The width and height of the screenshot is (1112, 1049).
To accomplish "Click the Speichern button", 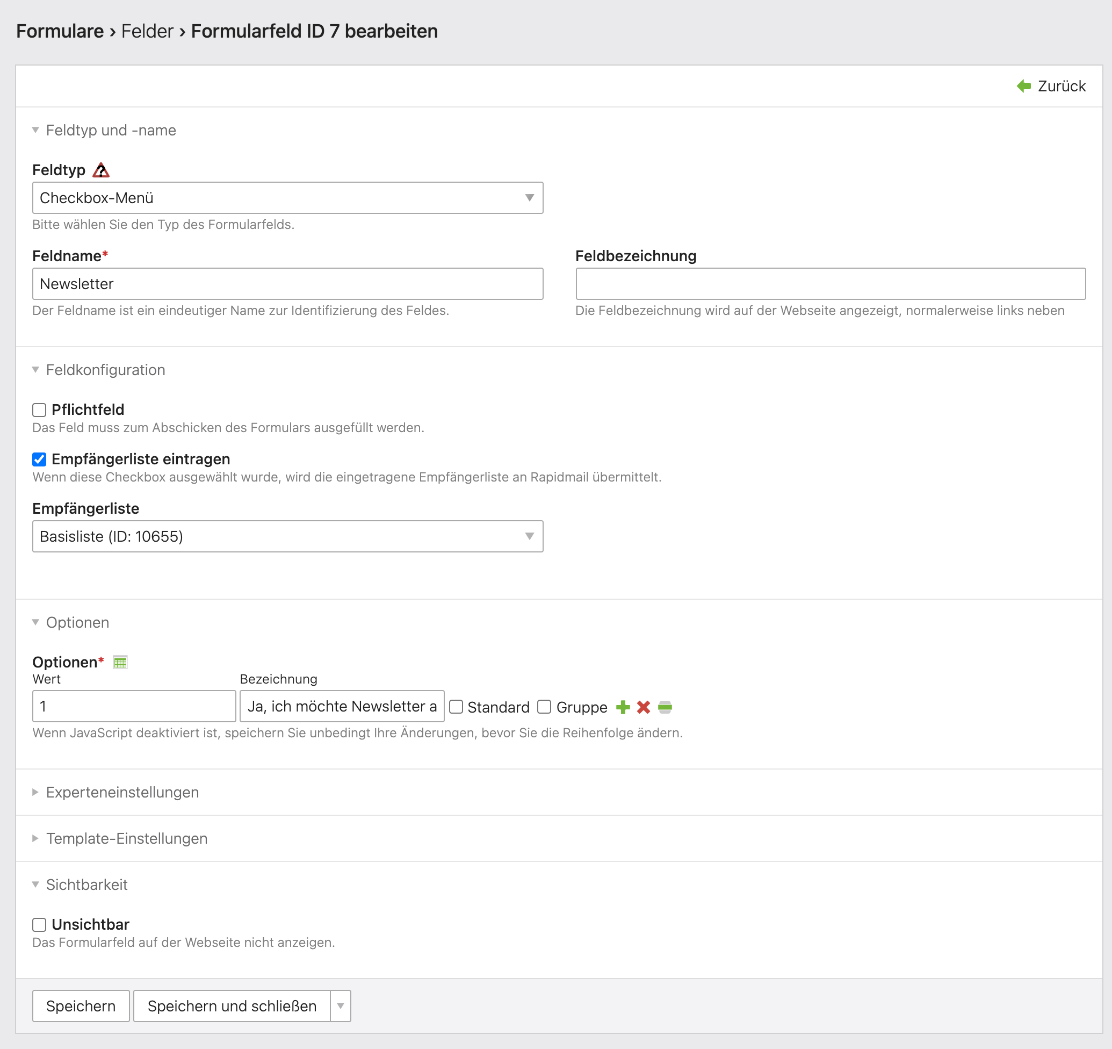I will (x=81, y=1006).
